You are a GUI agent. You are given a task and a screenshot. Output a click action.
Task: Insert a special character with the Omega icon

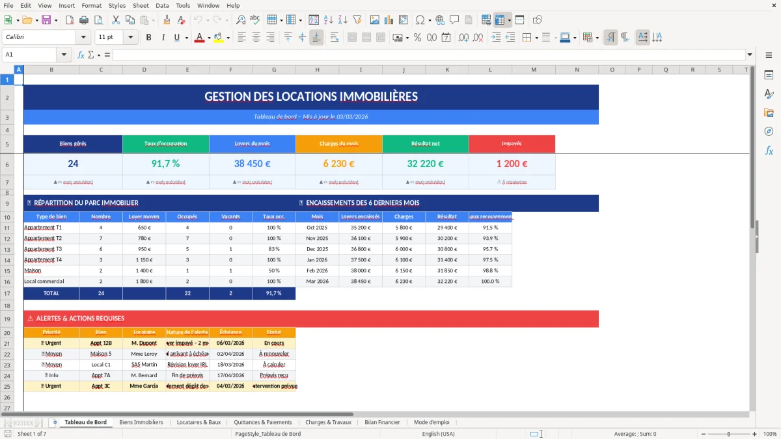pyautogui.click(x=421, y=20)
